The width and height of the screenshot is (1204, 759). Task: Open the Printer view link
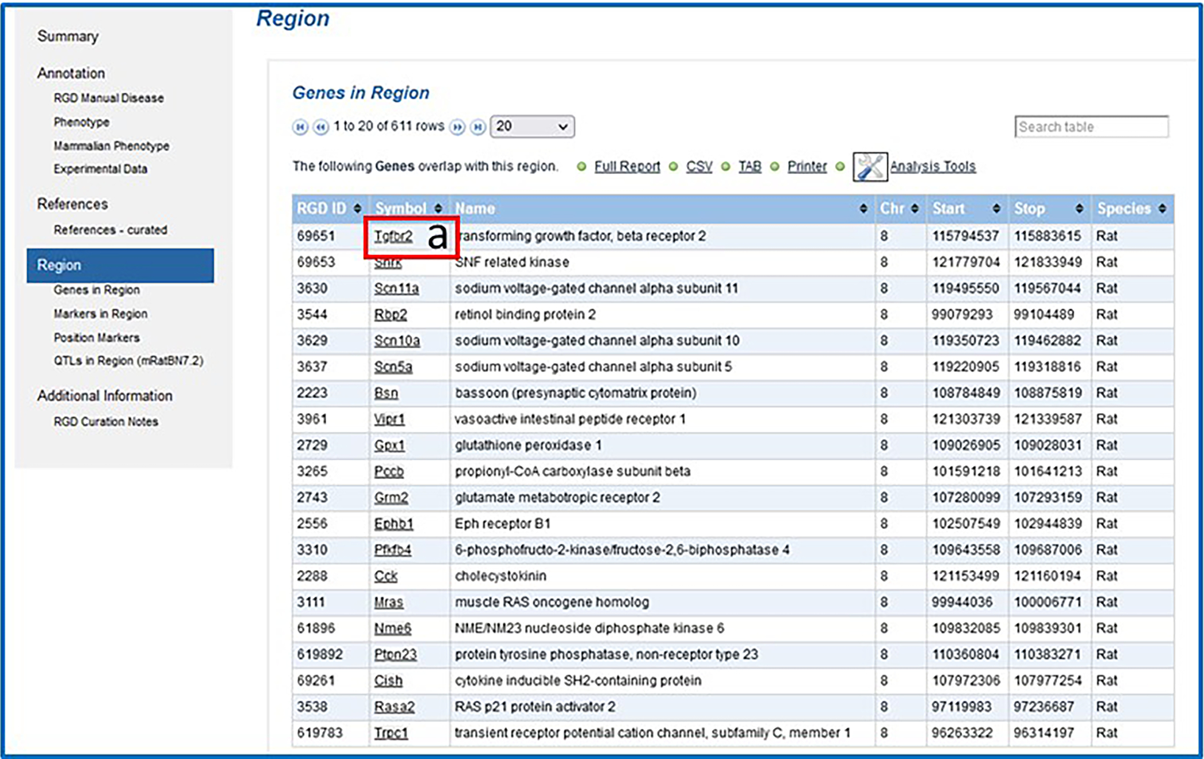point(807,167)
